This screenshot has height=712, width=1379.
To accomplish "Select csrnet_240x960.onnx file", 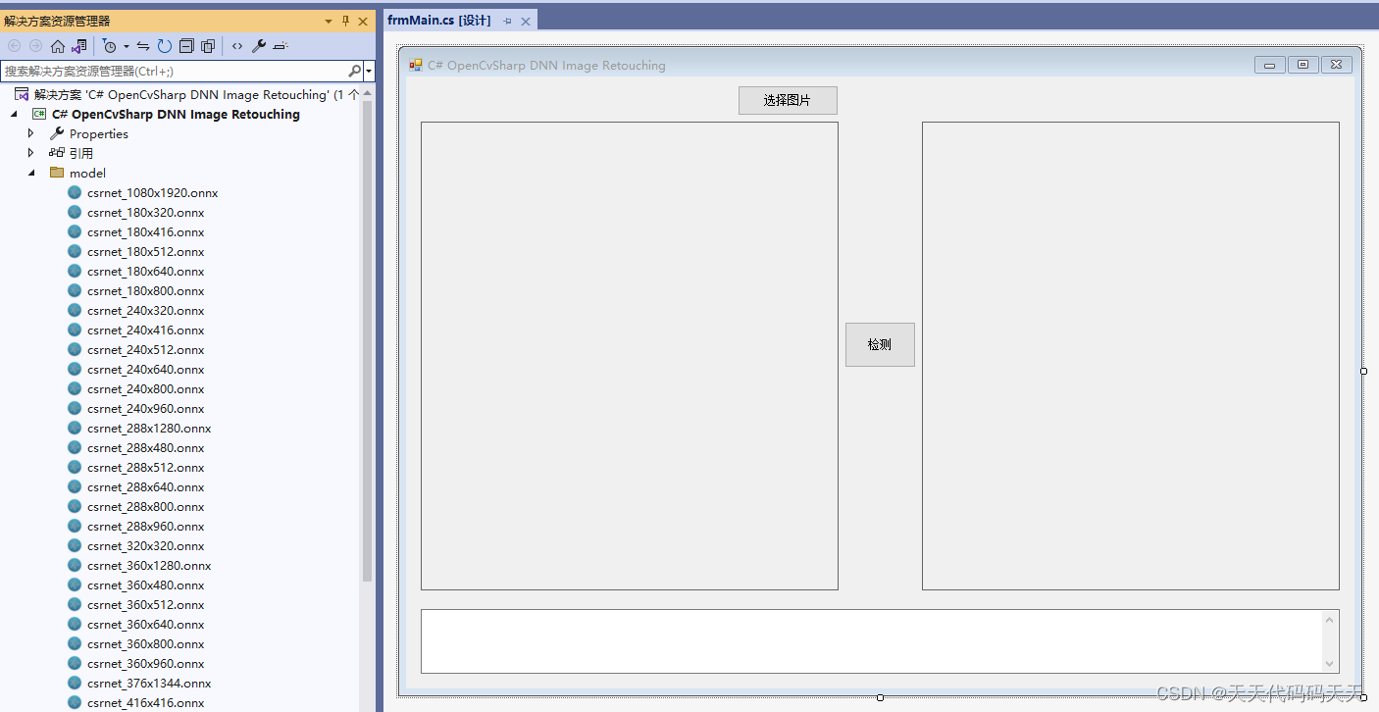I will point(145,409).
